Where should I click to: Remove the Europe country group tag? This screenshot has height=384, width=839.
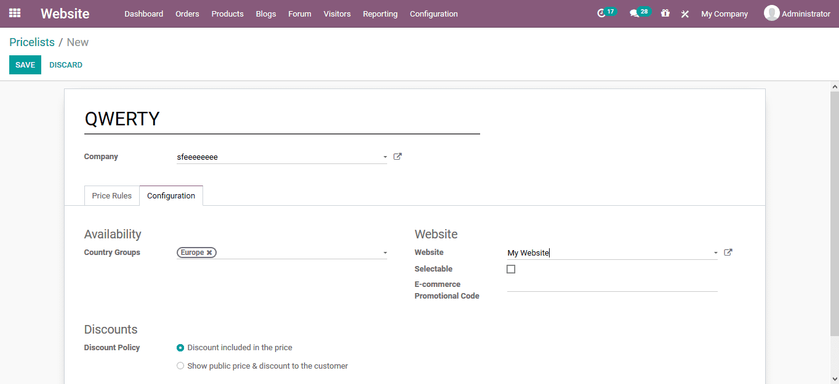click(x=209, y=252)
